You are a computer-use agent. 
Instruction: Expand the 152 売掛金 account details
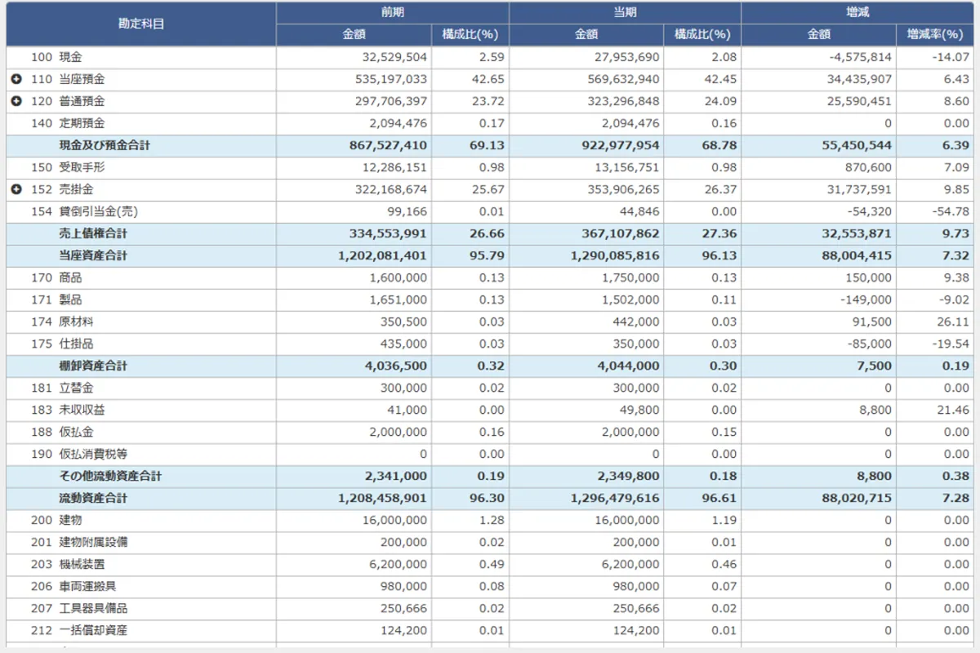[x=16, y=189]
